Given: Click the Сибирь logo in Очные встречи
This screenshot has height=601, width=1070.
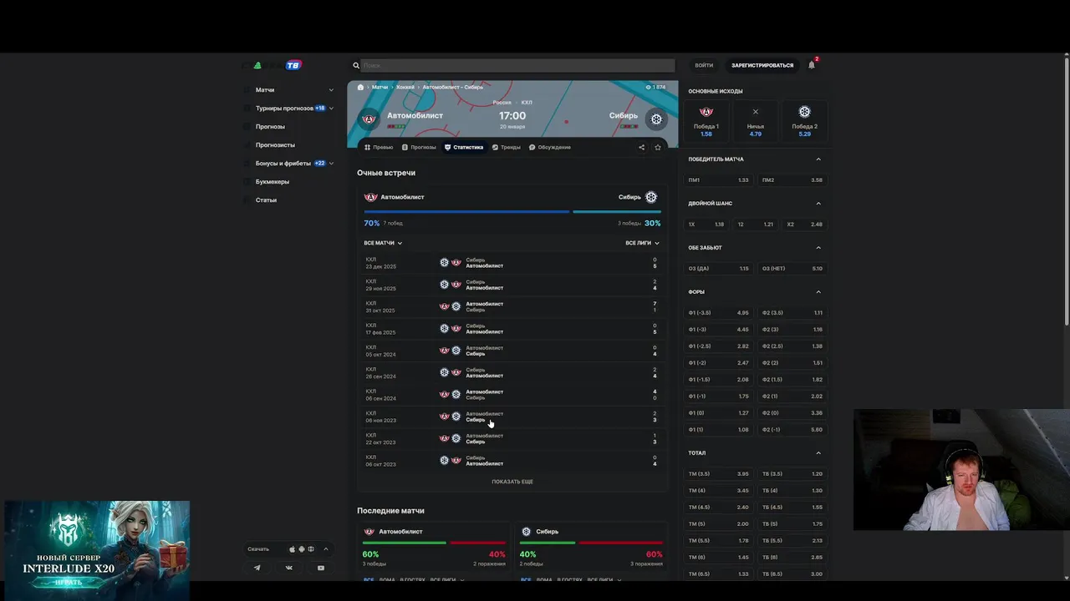Looking at the screenshot, I should point(651,197).
